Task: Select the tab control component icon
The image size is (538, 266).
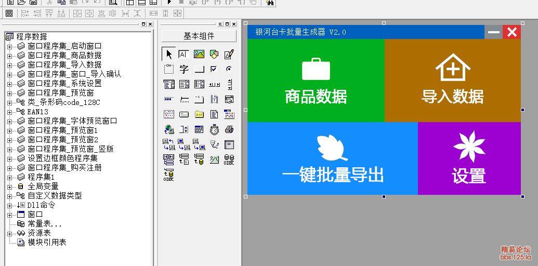Action: (x=199, y=100)
